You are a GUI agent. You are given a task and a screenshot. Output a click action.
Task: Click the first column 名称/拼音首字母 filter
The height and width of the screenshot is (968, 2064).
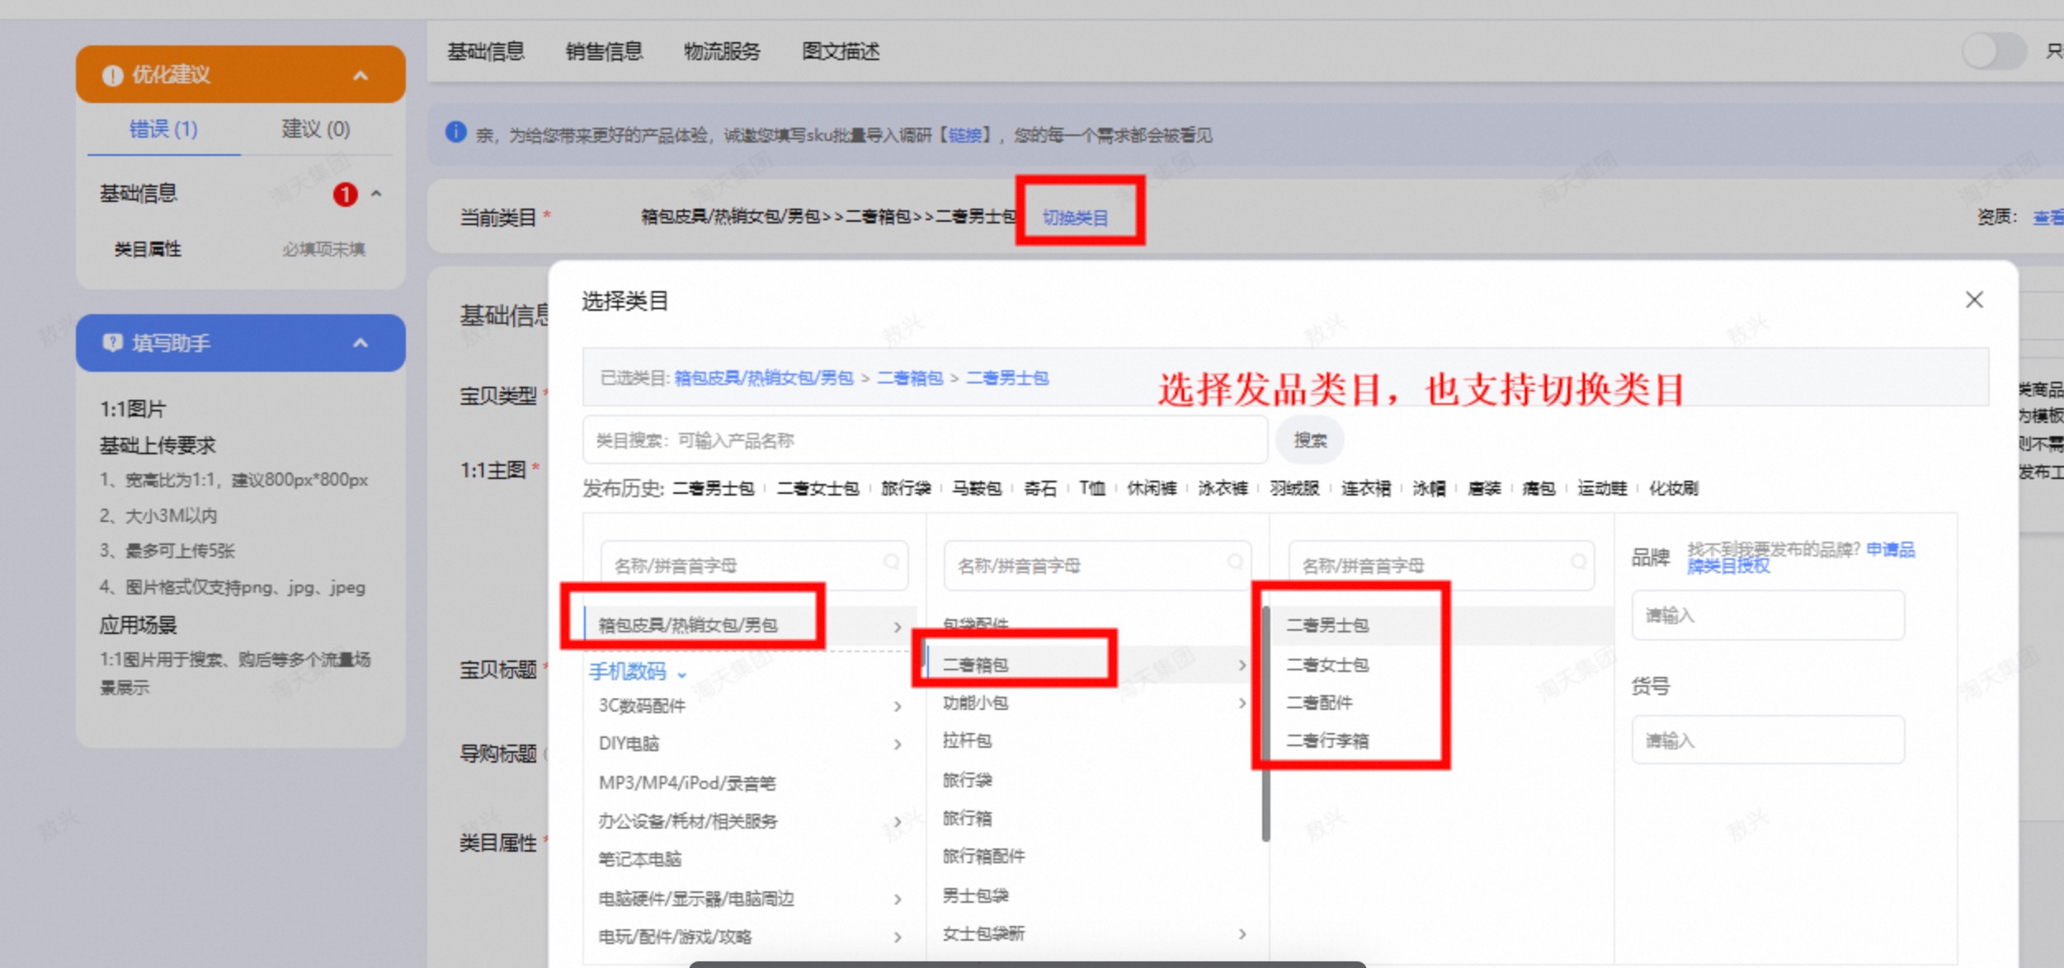[x=754, y=566]
